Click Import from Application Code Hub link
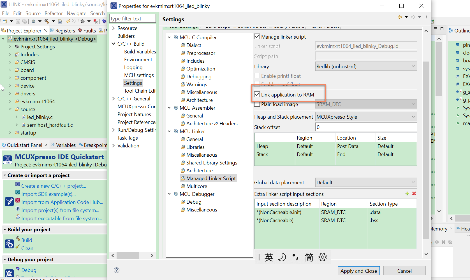 tap(62, 202)
